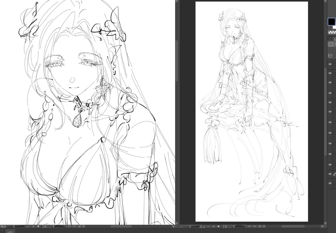Screen dimensions: 336x233
Task: Fit right canvas view to screen
Action: click(x=218, y=227)
